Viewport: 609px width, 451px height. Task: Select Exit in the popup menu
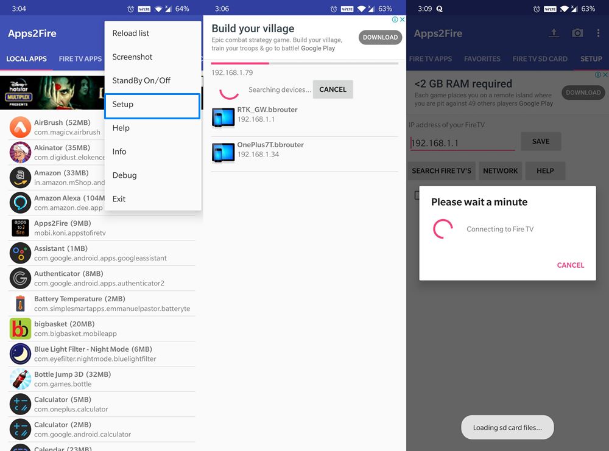[153, 199]
